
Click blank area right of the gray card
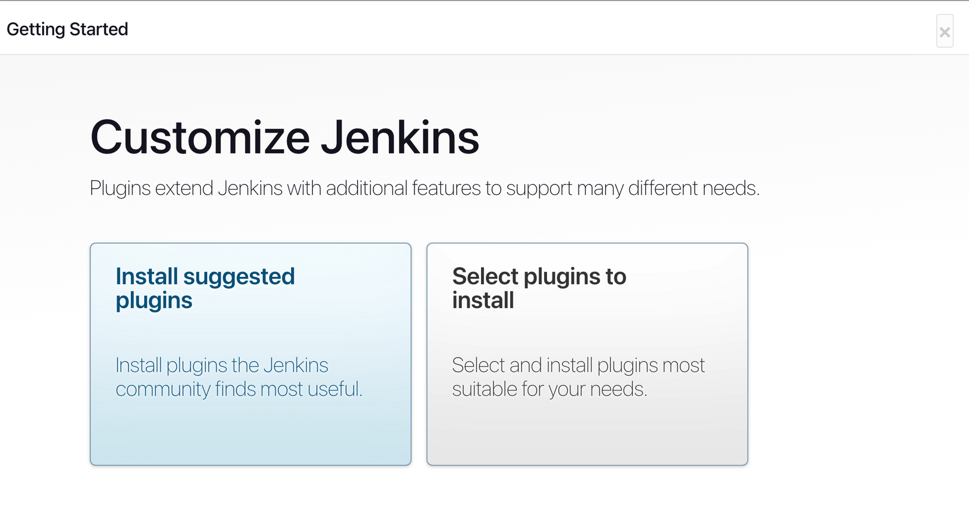(x=852, y=350)
